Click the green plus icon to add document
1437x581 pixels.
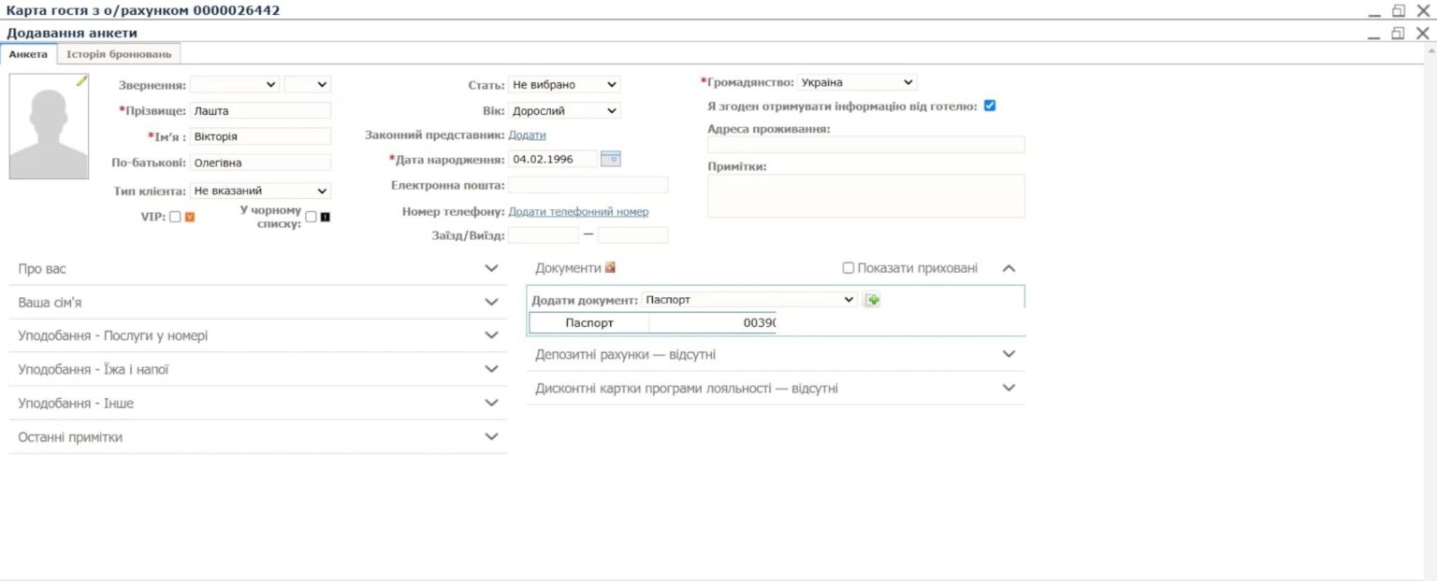tap(872, 299)
